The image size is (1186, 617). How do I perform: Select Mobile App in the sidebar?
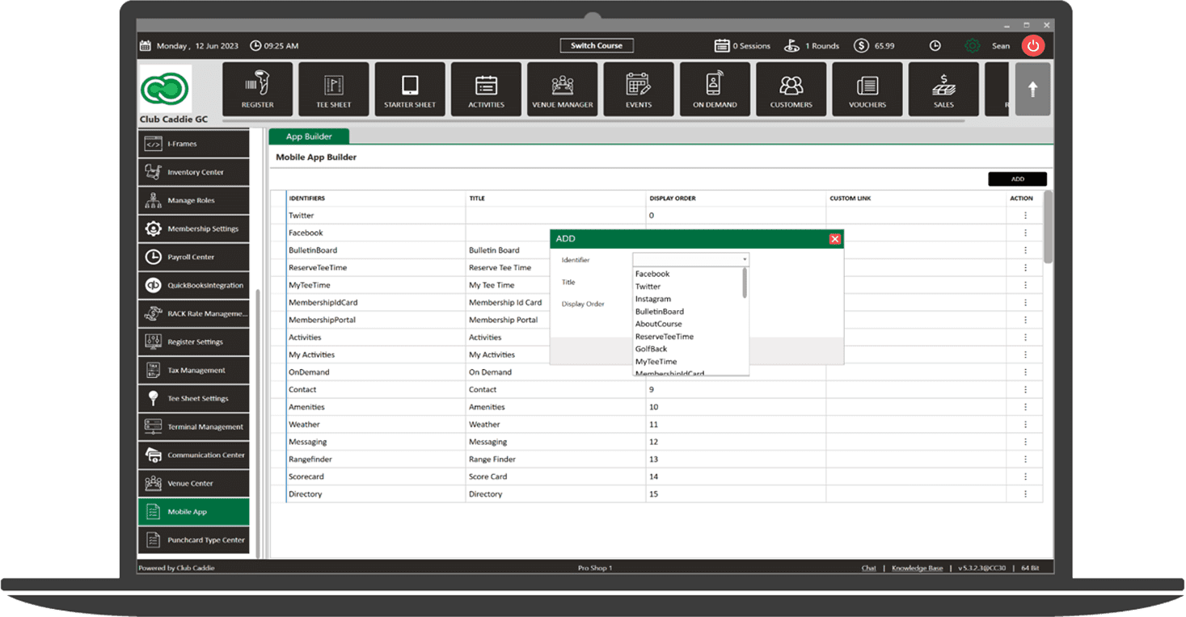tap(193, 511)
